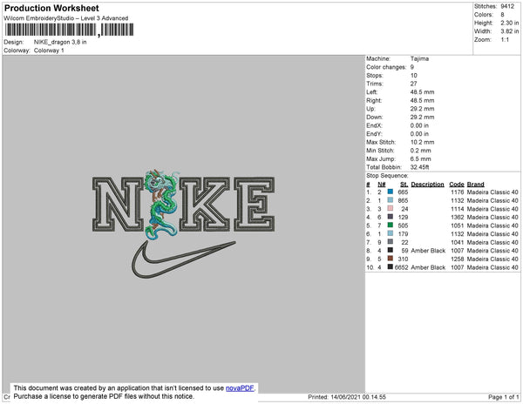
Task: Click the 'Description' column header
Action: coord(428,185)
